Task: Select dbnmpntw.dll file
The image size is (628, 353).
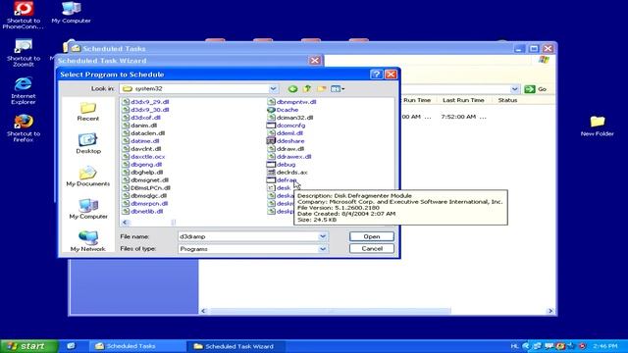Action: click(291, 102)
